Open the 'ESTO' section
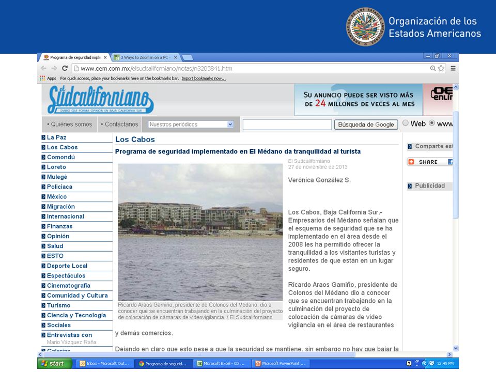The width and height of the screenshot is (496, 372). pos(55,256)
